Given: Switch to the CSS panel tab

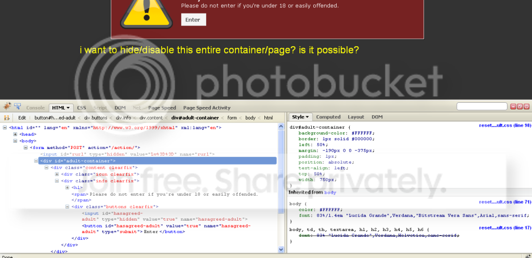Looking at the screenshot, I should click(x=82, y=108).
